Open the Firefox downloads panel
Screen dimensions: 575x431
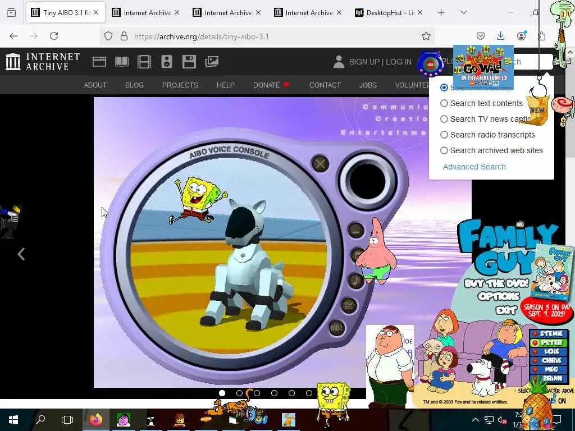tap(500, 35)
